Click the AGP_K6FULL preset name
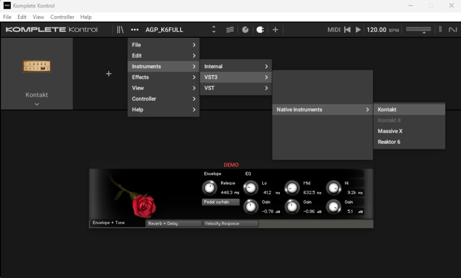Image resolution: width=461 pixels, height=278 pixels. 164,30
